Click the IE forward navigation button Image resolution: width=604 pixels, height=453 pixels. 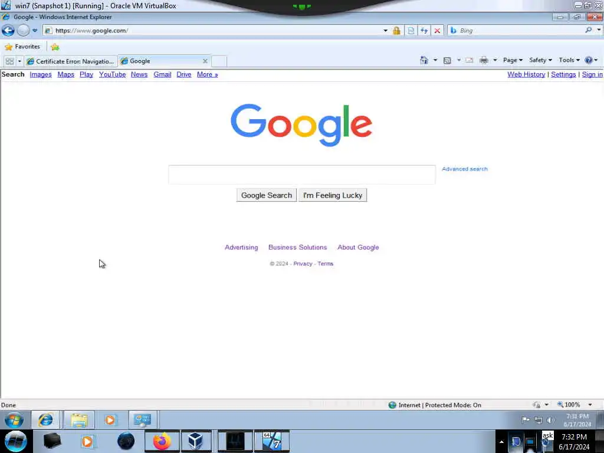click(x=23, y=31)
